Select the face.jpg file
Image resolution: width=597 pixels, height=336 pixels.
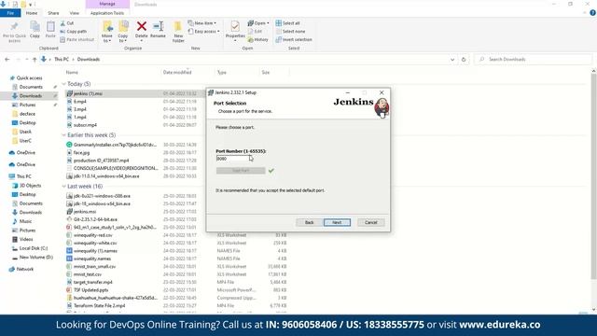(x=81, y=153)
